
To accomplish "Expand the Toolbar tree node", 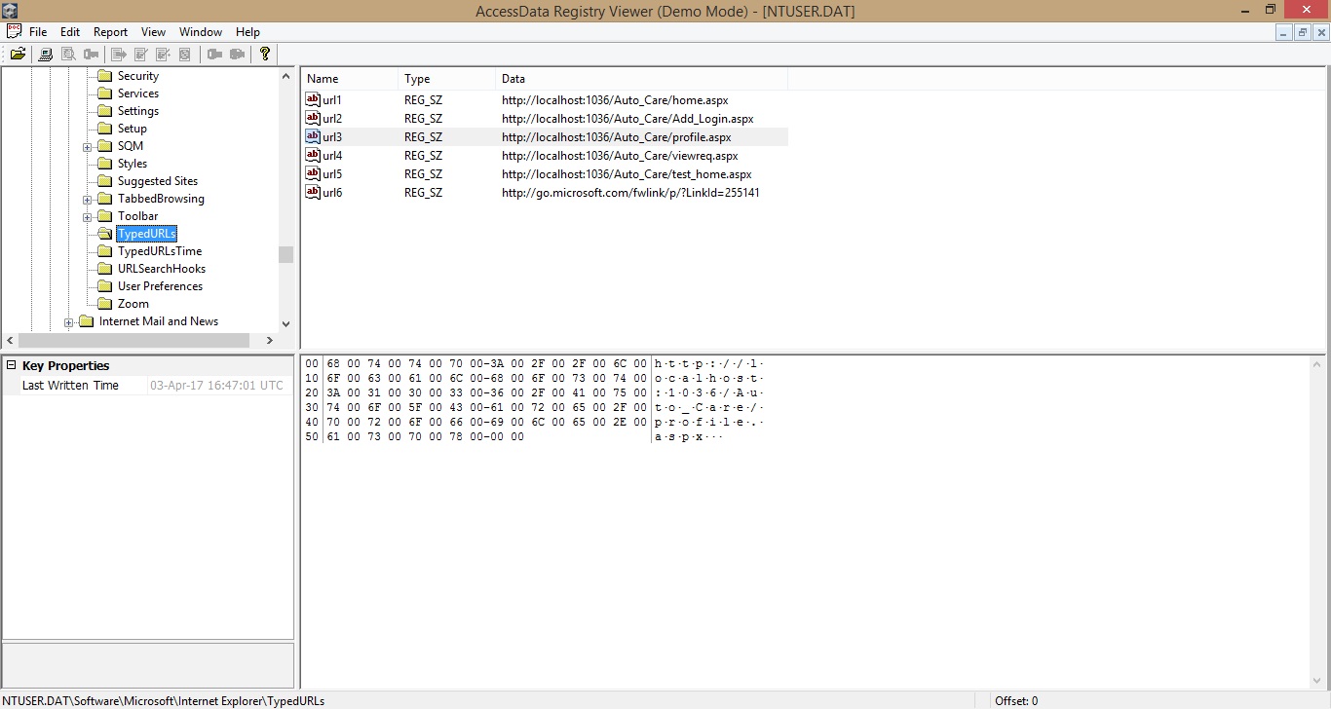I will 87,216.
